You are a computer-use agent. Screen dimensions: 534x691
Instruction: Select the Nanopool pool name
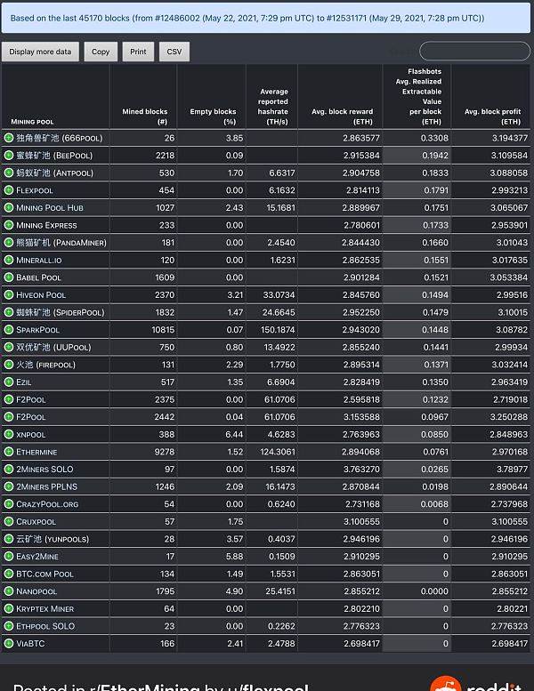36,591
